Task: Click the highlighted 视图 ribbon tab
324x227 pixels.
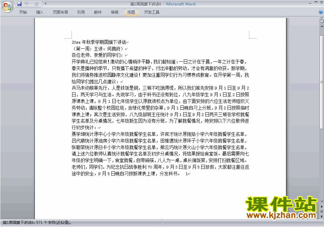Action: (131, 12)
